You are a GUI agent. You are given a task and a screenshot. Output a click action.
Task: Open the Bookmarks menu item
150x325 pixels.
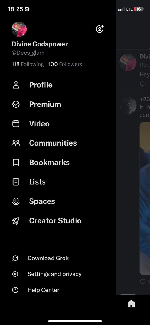click(x=49, y=162)
